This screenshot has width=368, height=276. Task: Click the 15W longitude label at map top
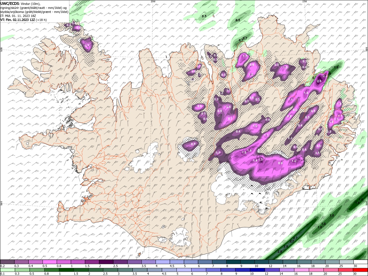(x=304, y=1)
